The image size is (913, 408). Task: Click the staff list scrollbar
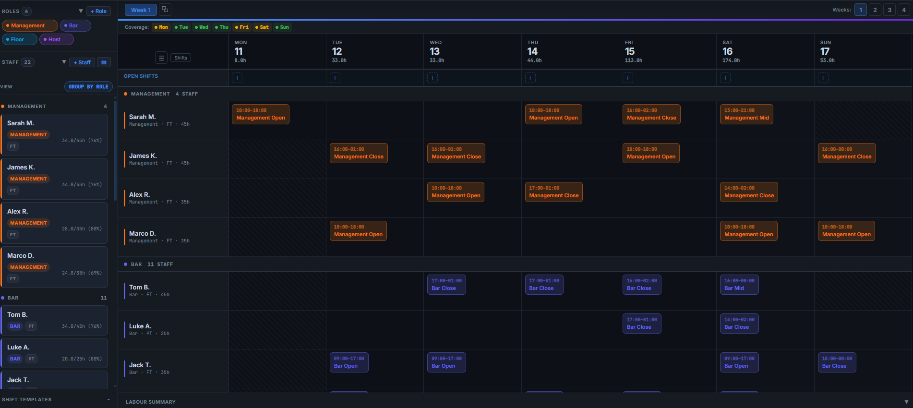(x=115, y=150)
